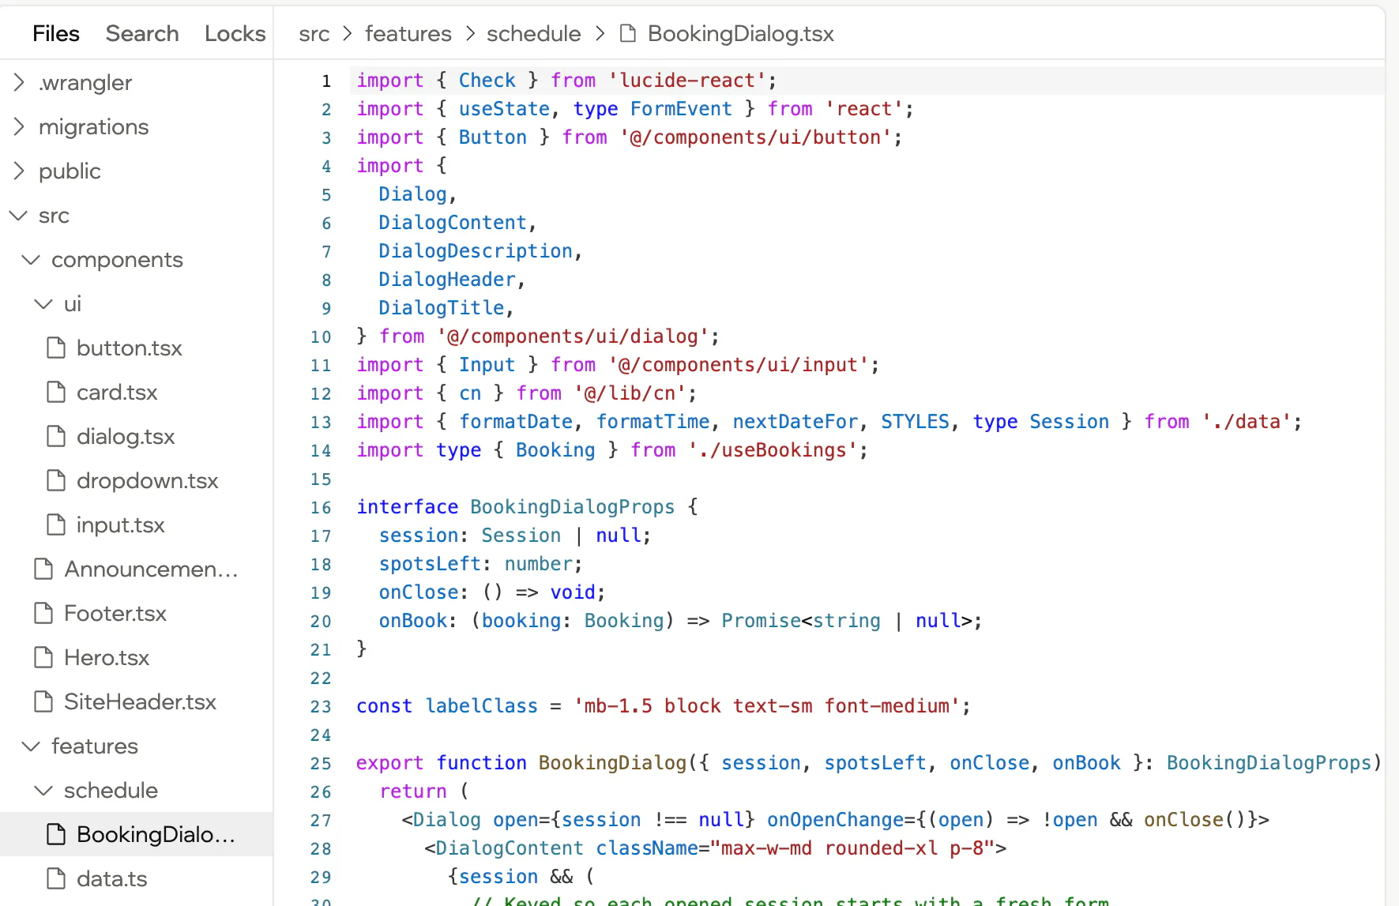Image resolution: width=1399 pixels, height=906 pixels.
Task: Click the schedule breadcrumb segment
Action: point(533,33)
